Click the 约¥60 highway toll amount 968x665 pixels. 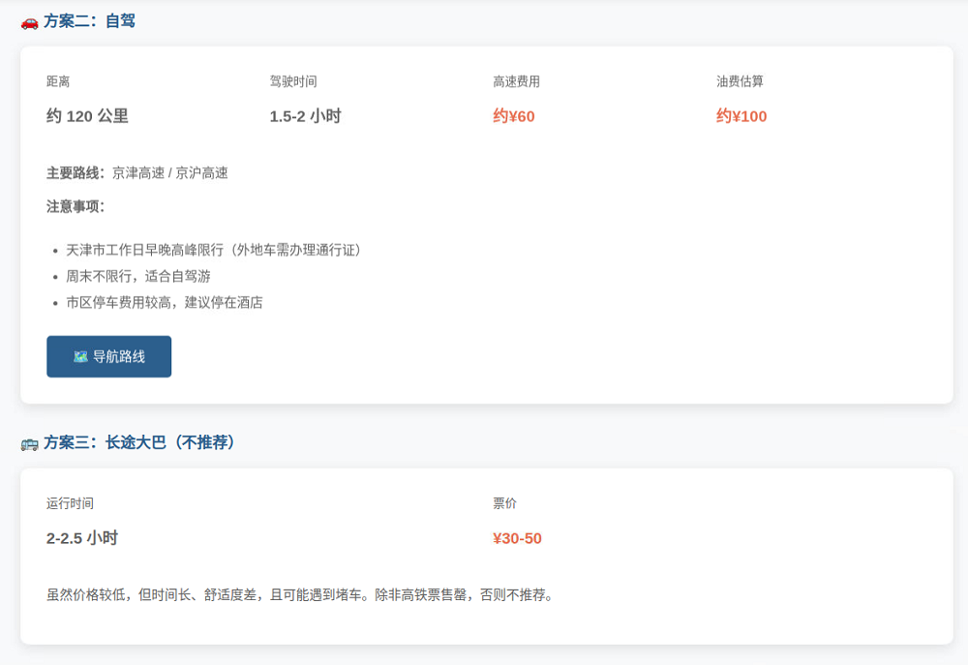tap(514, 116)
